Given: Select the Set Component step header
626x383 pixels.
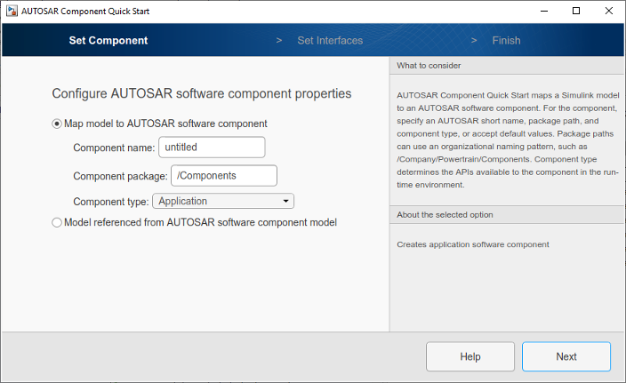Looking at the screenshot, I should point(108,41).
